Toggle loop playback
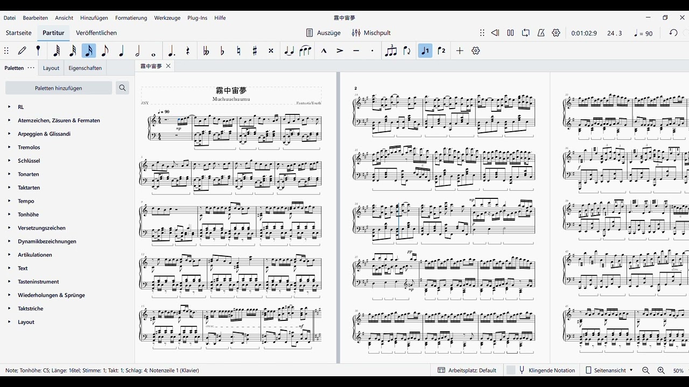689x387 pixels. pos(526,33)
